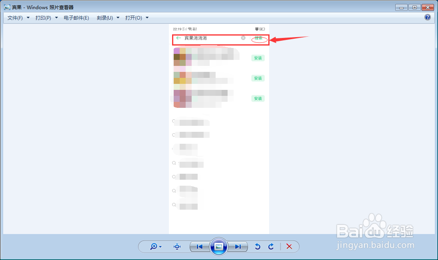Minimize the photo viewer window
Viewport: 438px width, 260px height.
click(x=401, y=8)
